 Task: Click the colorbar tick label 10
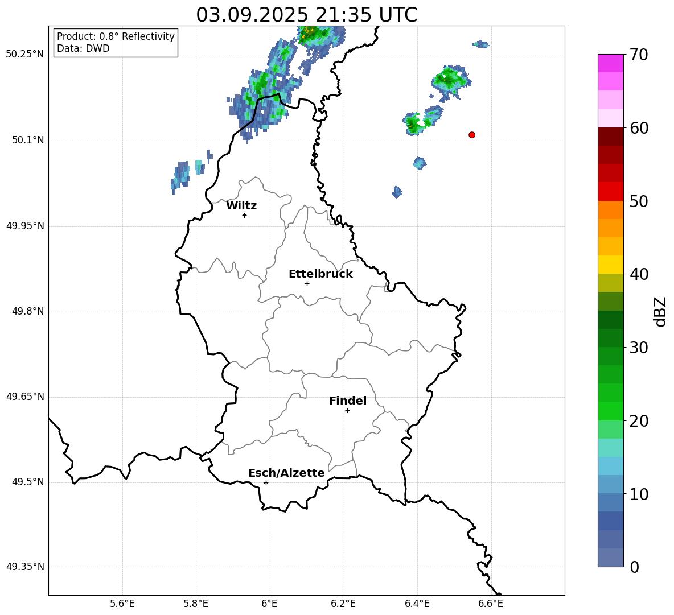[639, 494]
